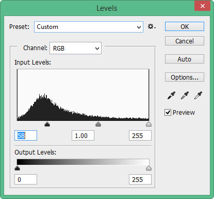The width and height of the screenshot is (214, 199).
Task: Click the Output Levels label
Action: 35,152
